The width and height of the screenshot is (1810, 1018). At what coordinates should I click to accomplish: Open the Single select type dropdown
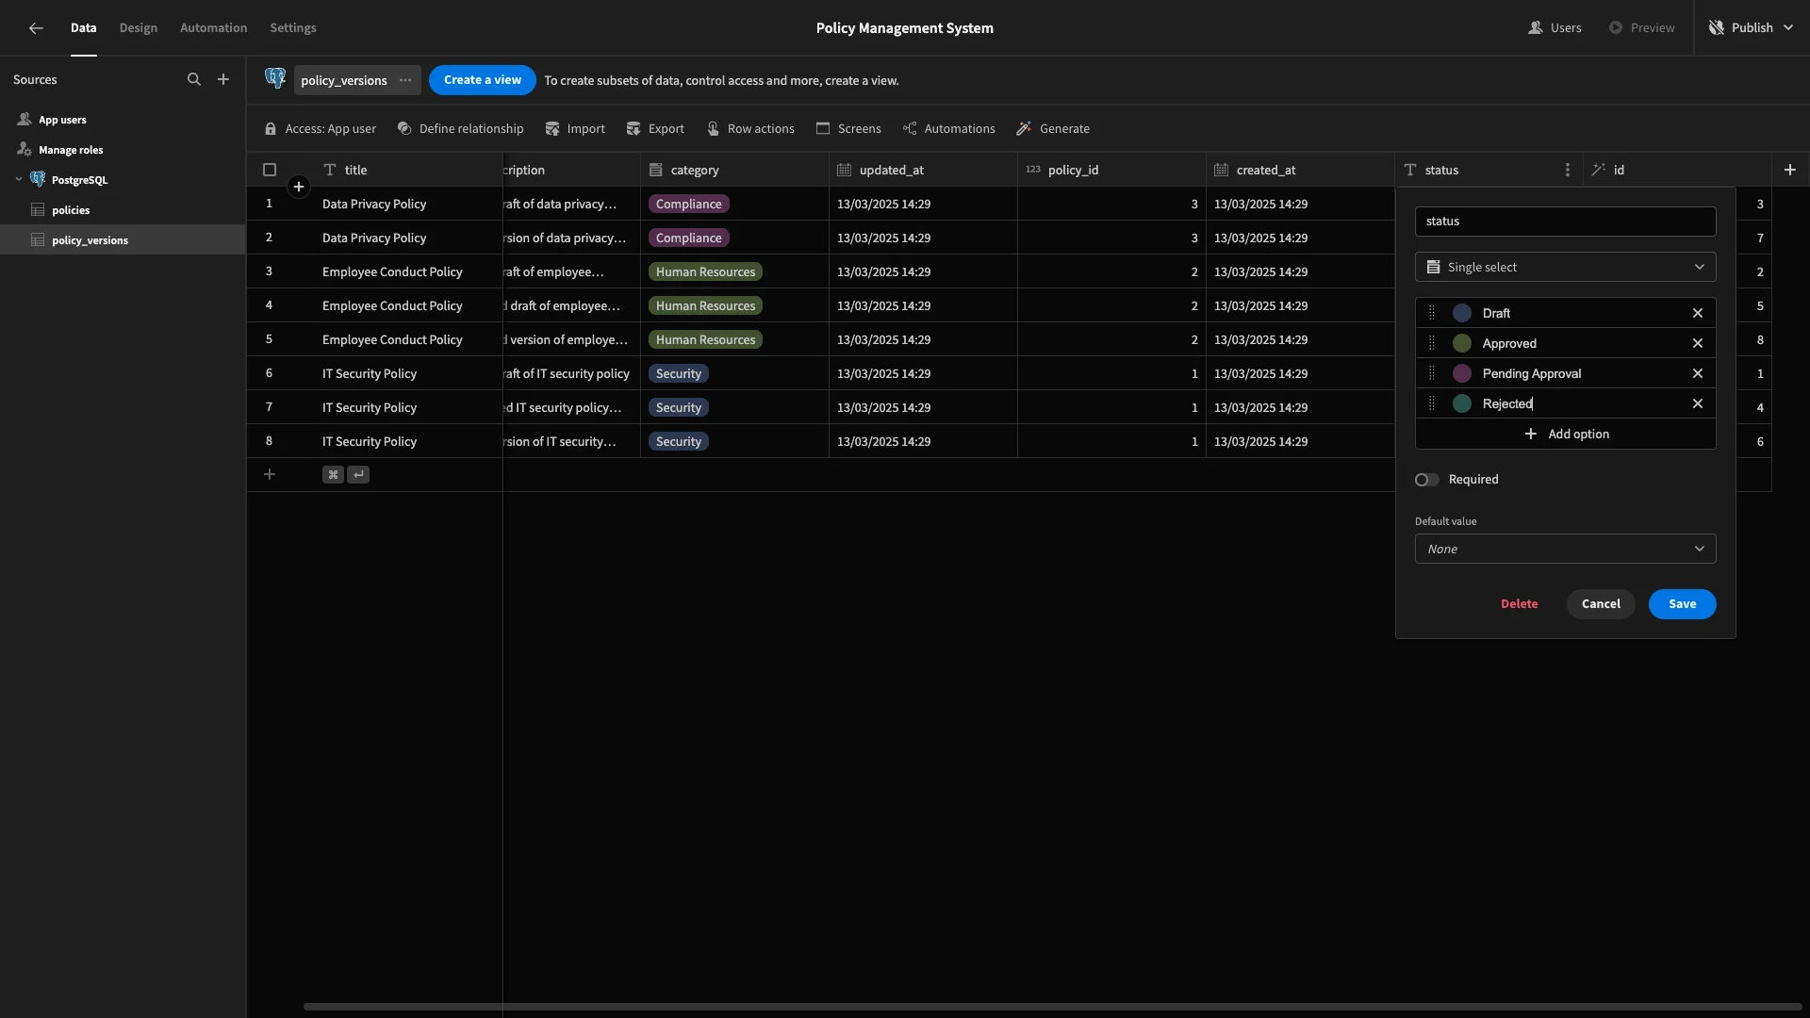click(x=1565, y=267)
